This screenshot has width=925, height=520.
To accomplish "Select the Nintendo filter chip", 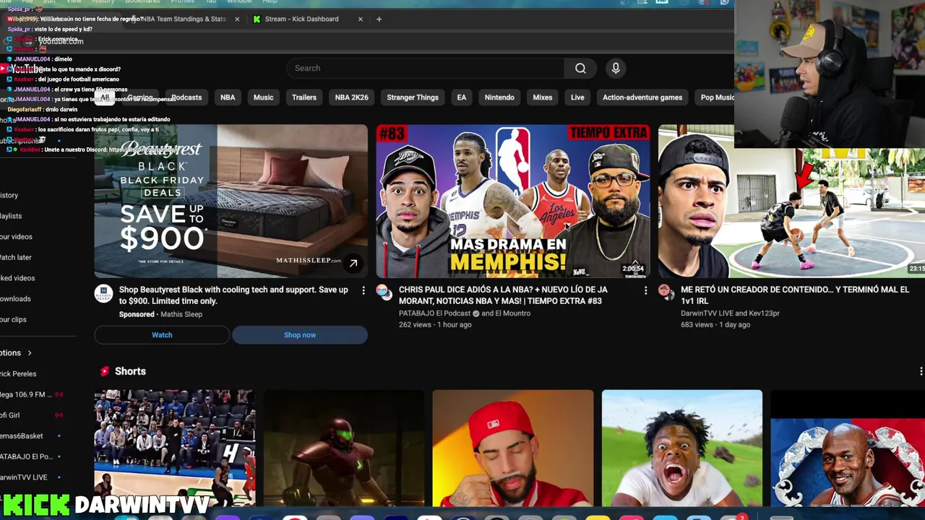I will coord(499,97).
